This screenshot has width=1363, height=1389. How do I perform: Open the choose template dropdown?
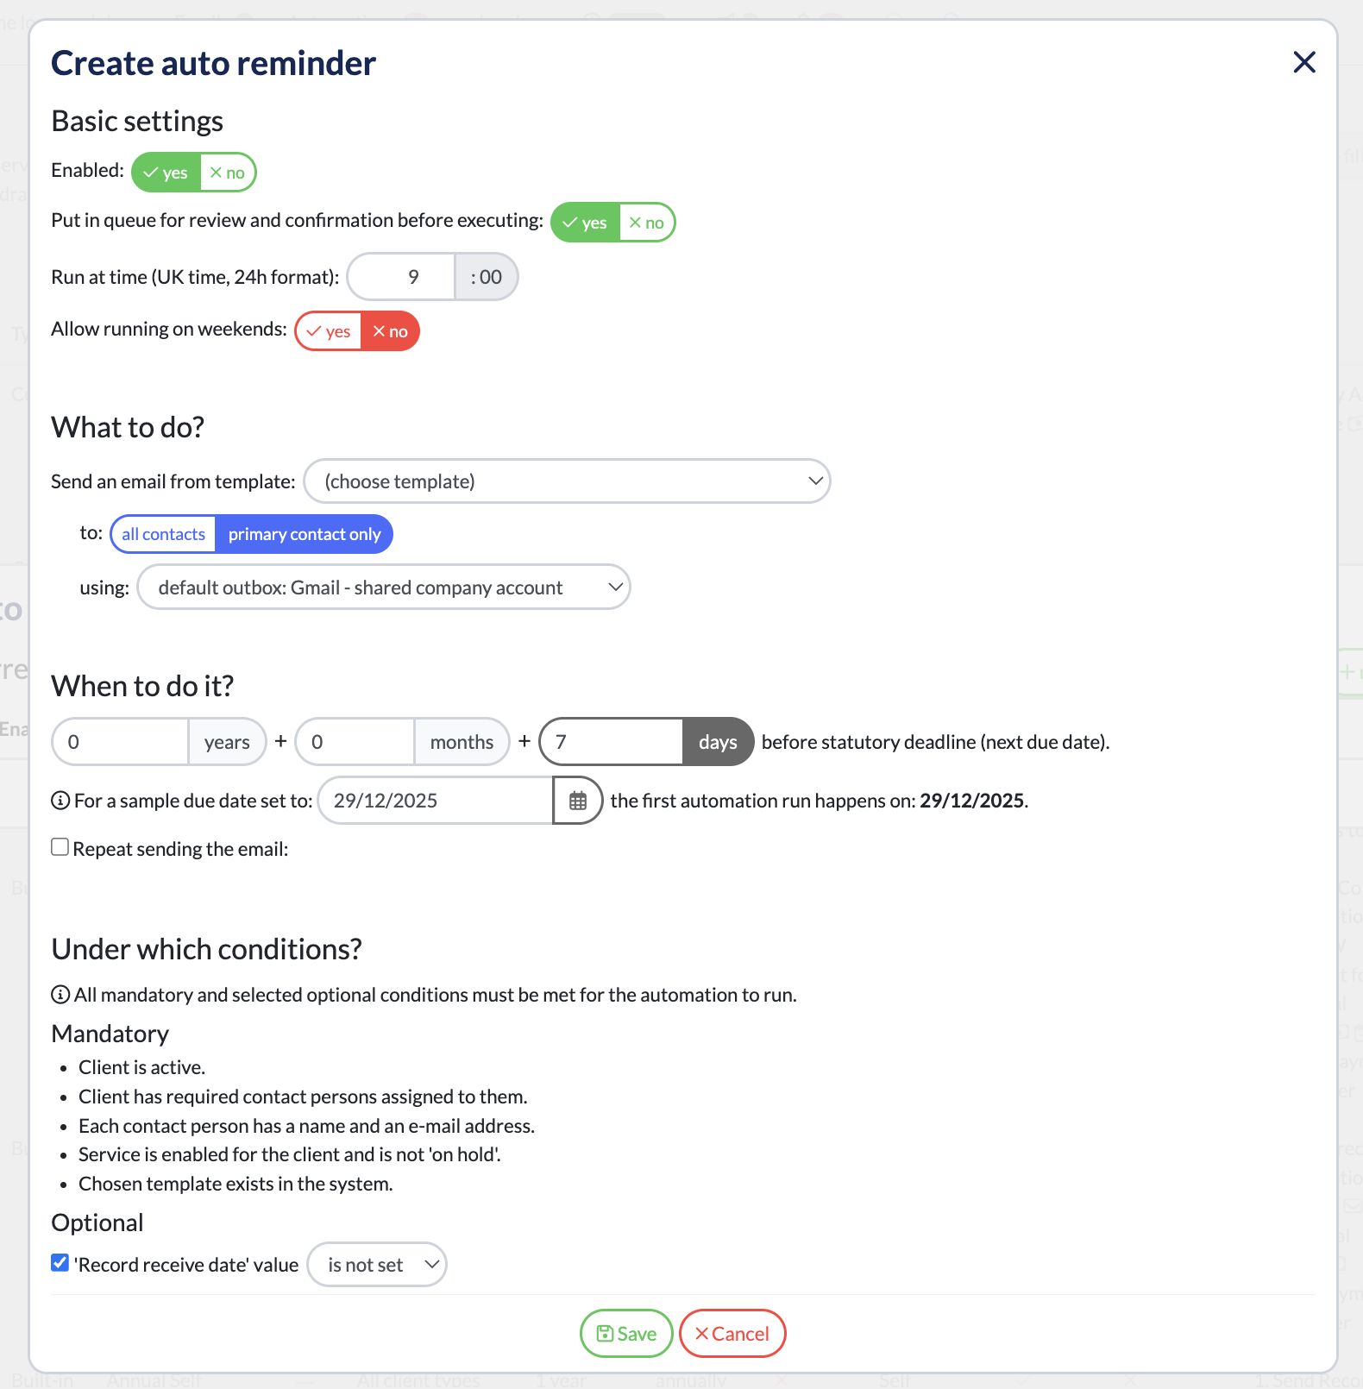pyautogui.click(x=567, y=481)
